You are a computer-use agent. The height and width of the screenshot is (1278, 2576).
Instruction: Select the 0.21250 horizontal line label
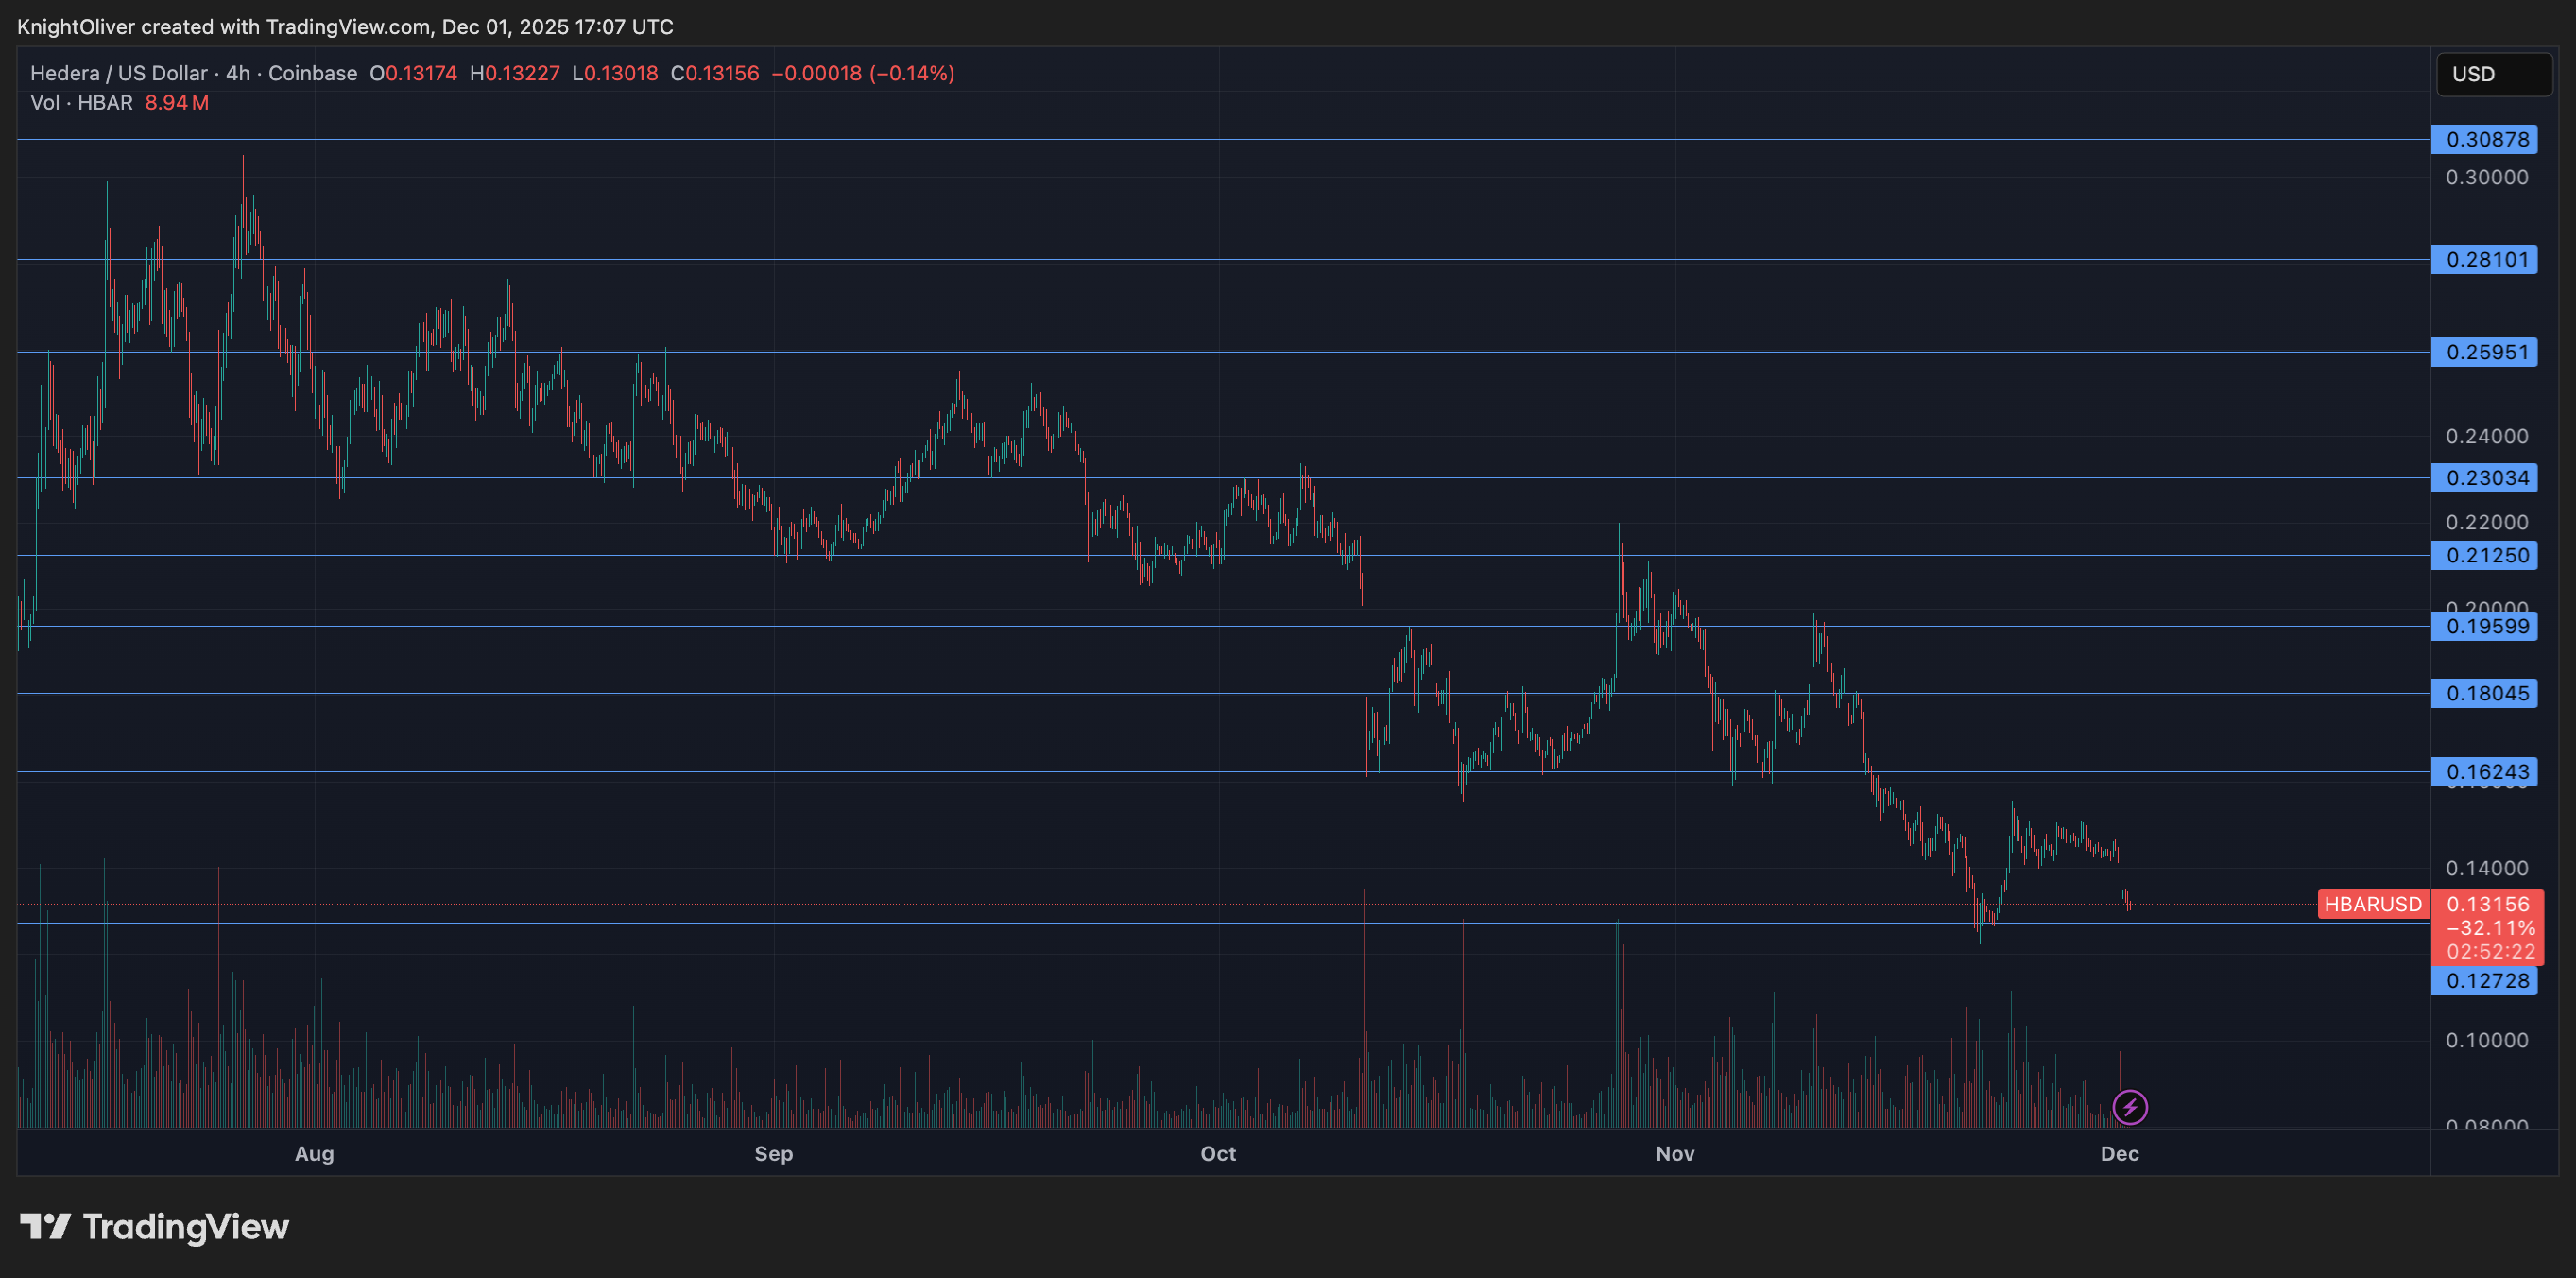[x=2485, y=555]
